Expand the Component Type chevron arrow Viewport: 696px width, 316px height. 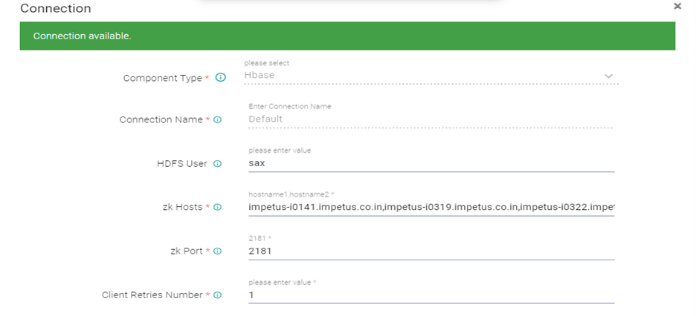click(608, 76)
